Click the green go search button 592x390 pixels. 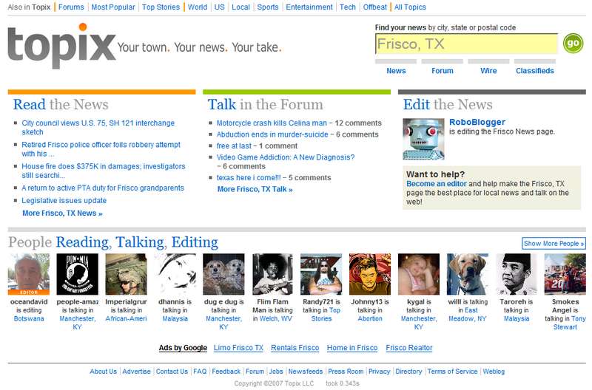click(x=573, y=44)
